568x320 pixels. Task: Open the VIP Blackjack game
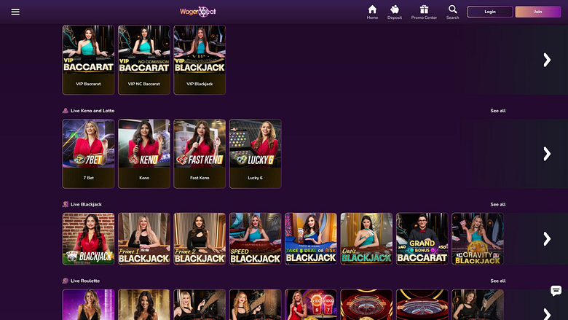200,60
